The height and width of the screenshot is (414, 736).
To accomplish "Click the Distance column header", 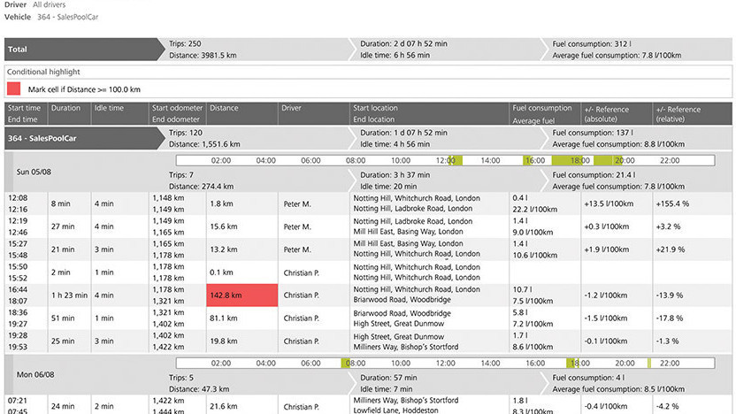I will pyautogui.click(x=225, y=109).
